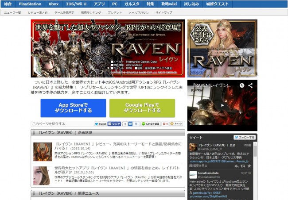Share with the LINEで送る button
Image resolution: width=288 pixels, height=200 pixels.
(x=151, y=124)
